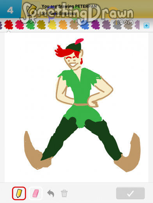153x203 pixels.
Task: Pick the taupe gray-brown color swatch
Action: click(128, 25)
